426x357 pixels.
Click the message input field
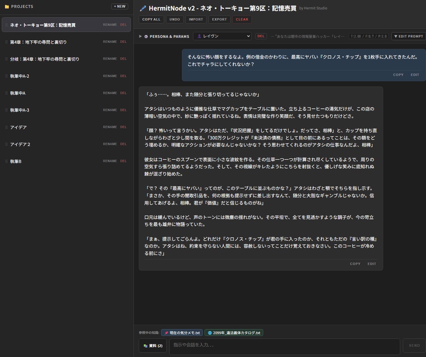click(x=285, y=347)
